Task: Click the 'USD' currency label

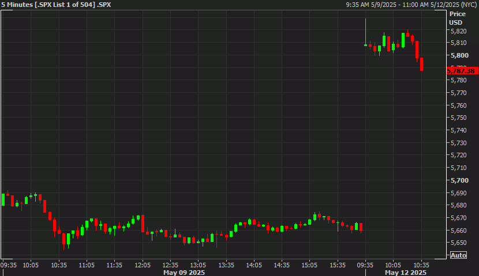Action: tap(455, 22)
